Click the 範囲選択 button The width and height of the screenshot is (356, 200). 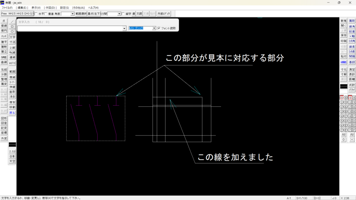[81, 14]
